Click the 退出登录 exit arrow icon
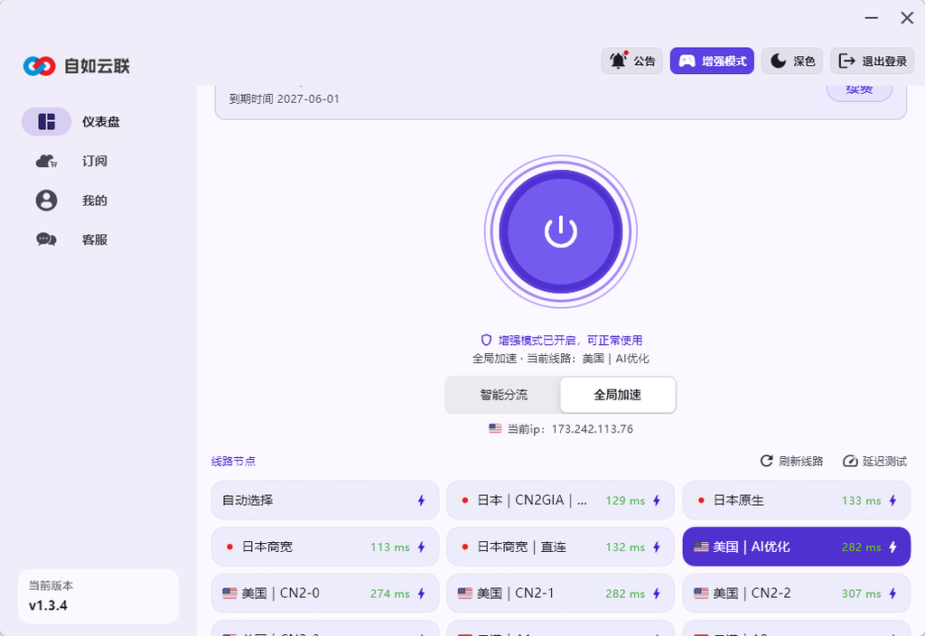The image size is (925, 636). pyautogui.click(x=846, y=61)
